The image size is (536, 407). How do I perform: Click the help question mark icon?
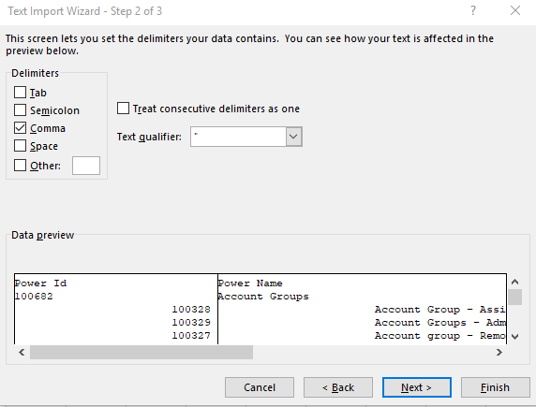[473, 10]
